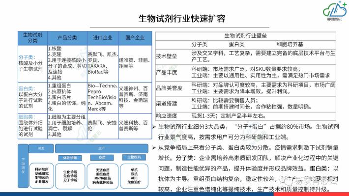The image size is (349, 196).
Task: Click the slide title 生物试剂行业快速扩容
Action: pos(182,19)
